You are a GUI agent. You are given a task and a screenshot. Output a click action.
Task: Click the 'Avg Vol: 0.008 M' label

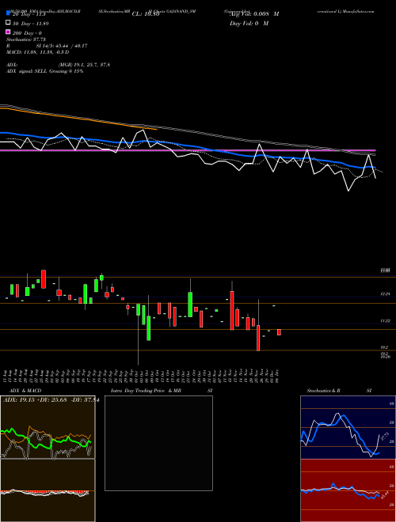(x=254, y=14)
